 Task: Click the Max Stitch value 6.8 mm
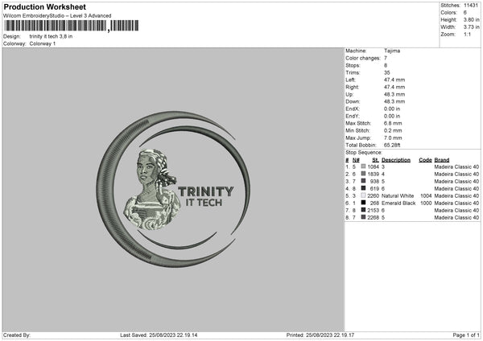(x=393, y=123)
